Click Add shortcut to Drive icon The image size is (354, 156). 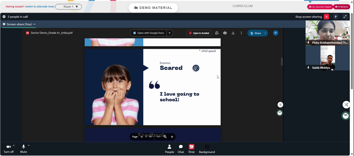[217, 33]
